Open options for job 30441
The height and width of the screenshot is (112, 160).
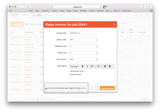click(x=19, y=37)
